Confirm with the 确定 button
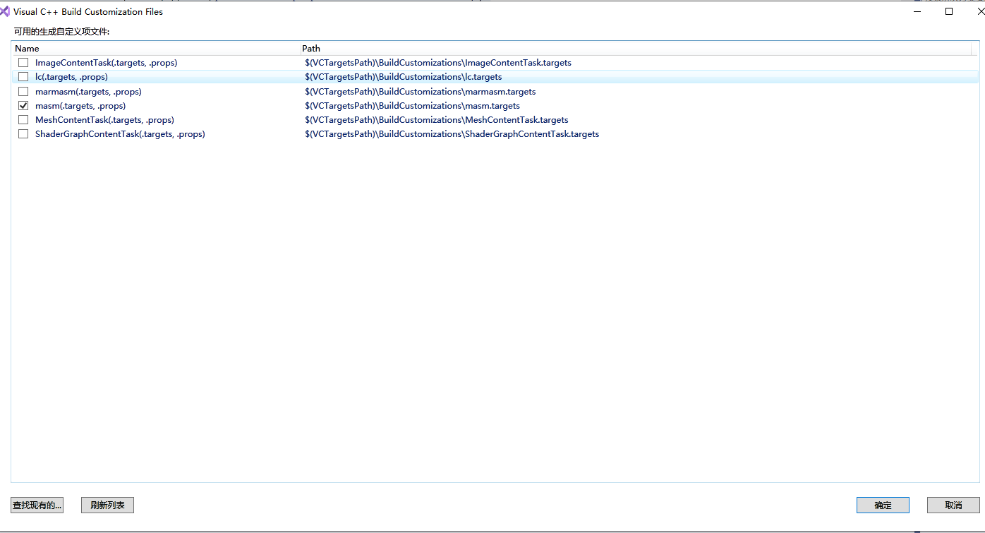The image size is (985, 533). pyautogui.click(x=883, y=505)
